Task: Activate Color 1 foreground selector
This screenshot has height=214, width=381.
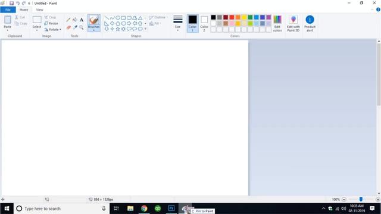Action: [x=192, y=24]
